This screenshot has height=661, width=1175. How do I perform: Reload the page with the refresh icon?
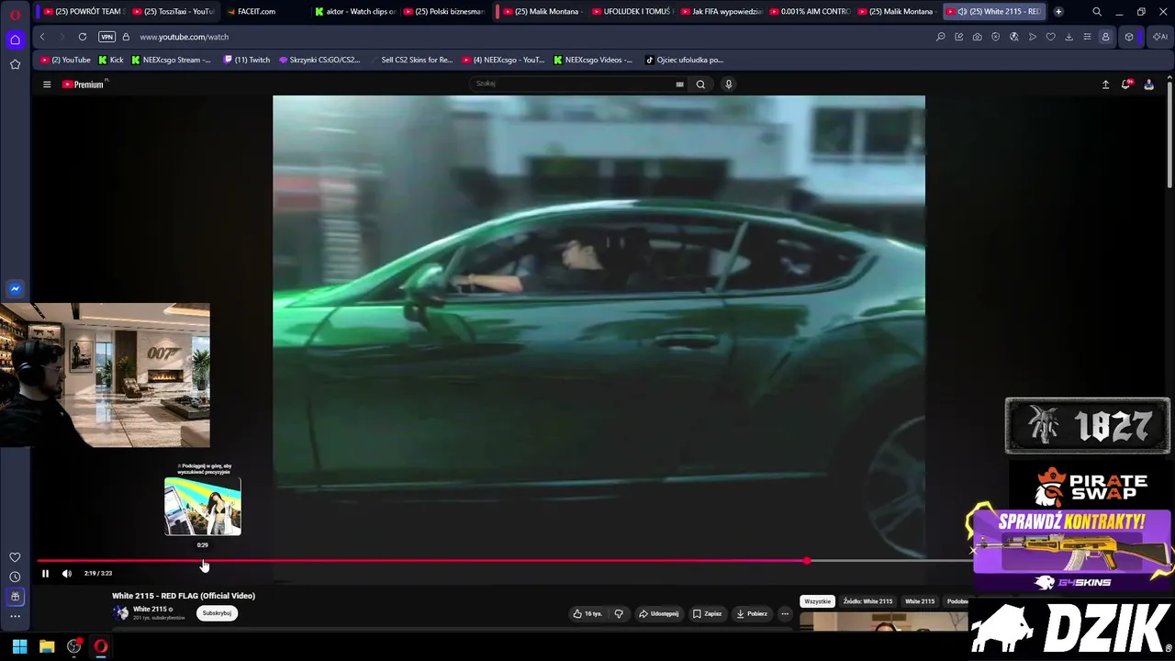(83, 37)
